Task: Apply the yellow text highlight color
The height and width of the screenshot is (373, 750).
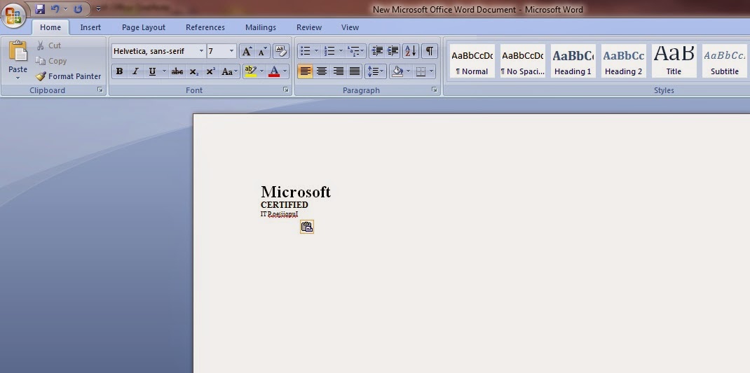Action: click(x=250, y=71)
